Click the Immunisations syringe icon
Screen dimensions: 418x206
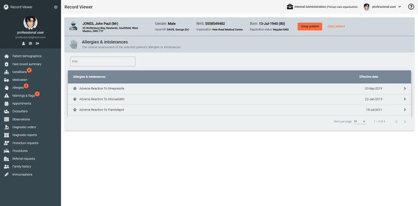[7, 175]
